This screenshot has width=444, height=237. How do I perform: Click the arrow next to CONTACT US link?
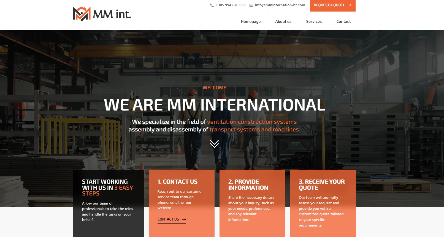coord(184,219)
